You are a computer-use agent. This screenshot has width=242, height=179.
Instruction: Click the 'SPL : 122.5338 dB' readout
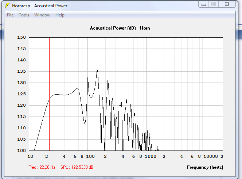77,167
